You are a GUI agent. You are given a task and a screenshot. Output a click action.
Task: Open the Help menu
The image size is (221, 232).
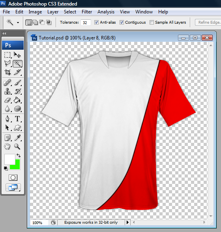point(163,12)
